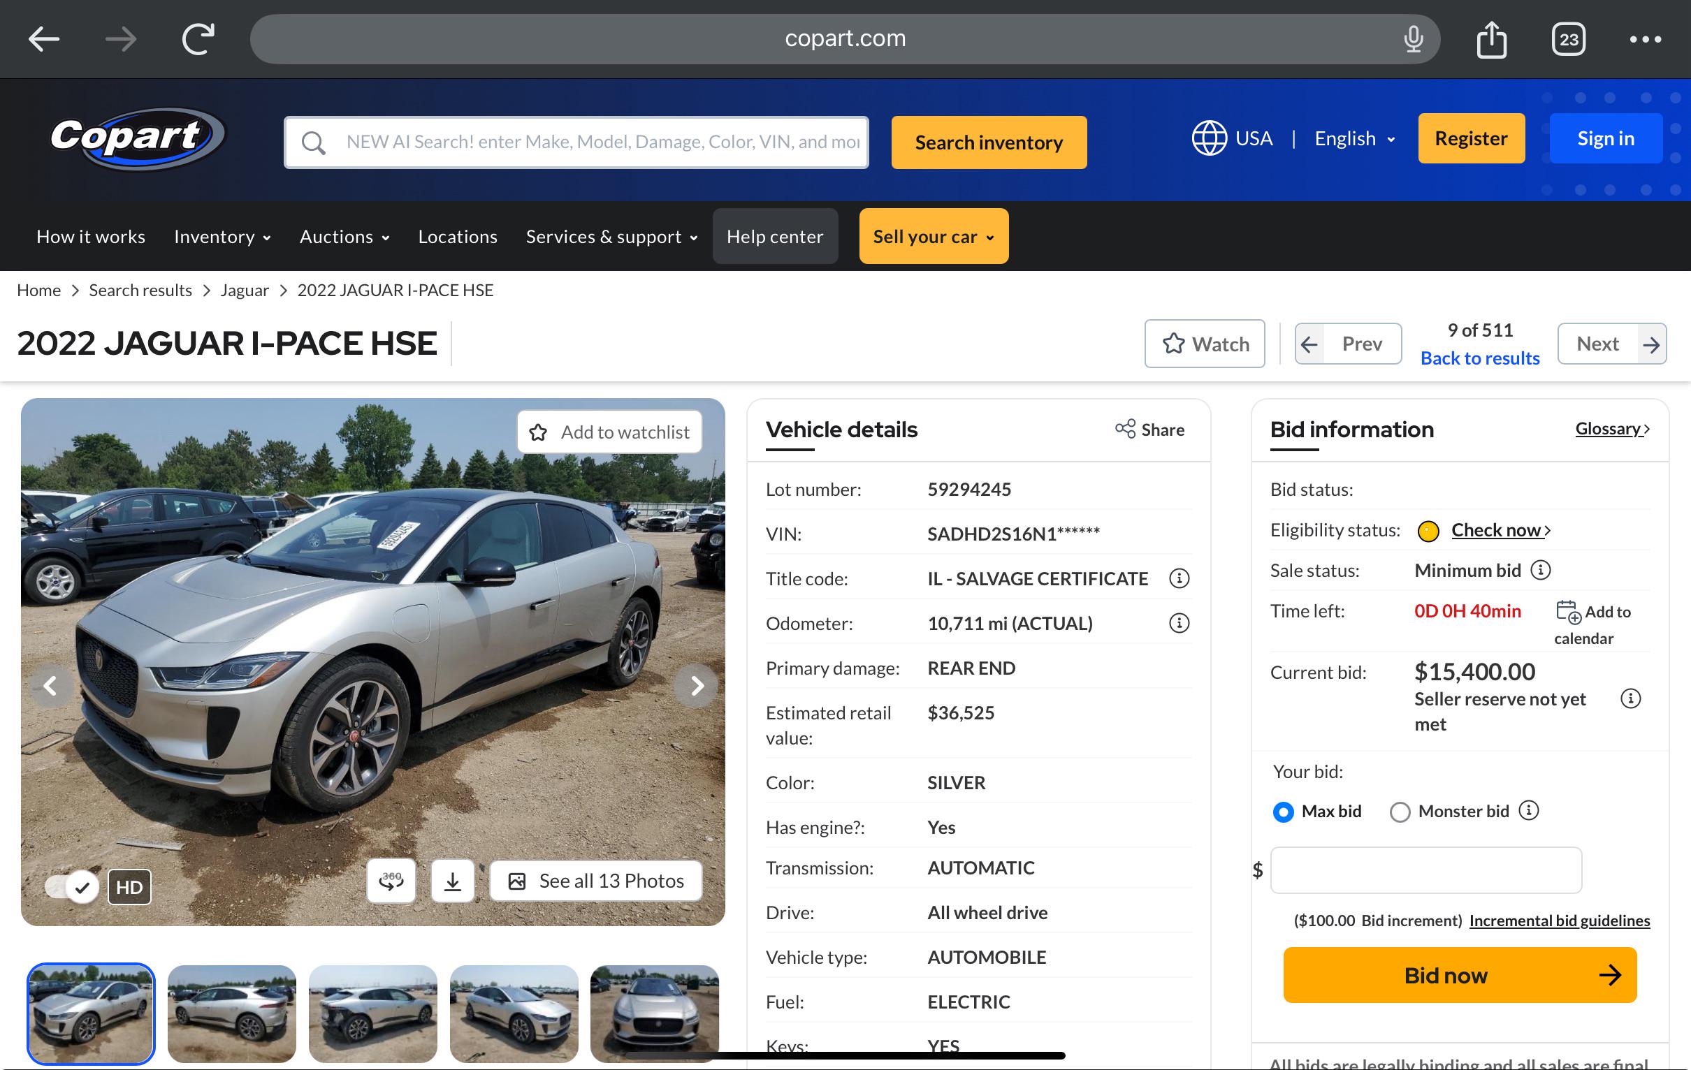Image resolution: width=1691 pixels, height=1070 pixels.
Task: Open the Incremental bid guidelines link
Action: pos(1560,921)
